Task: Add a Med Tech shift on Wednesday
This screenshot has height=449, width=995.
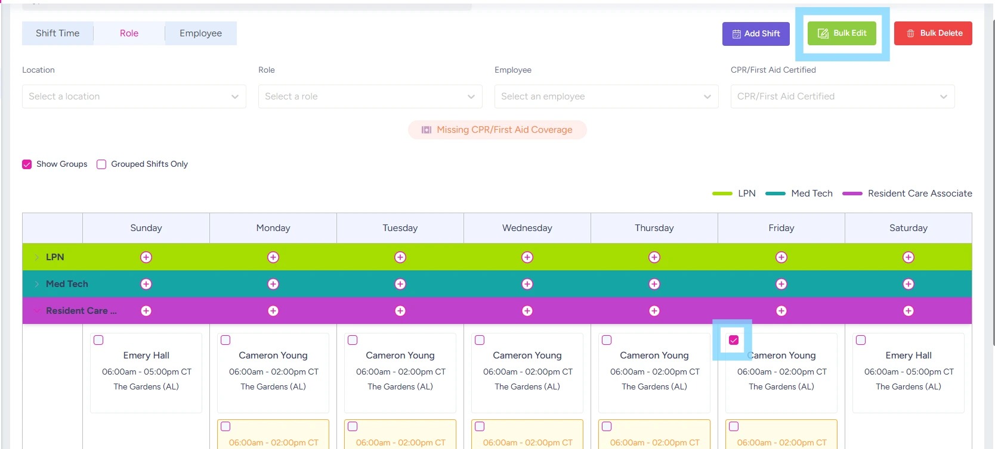Action: (x=527, y=284)
